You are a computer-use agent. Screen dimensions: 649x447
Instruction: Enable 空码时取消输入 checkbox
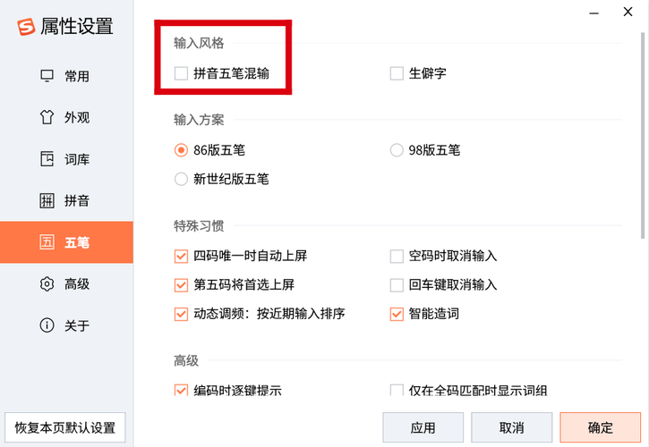click(397, 257)
